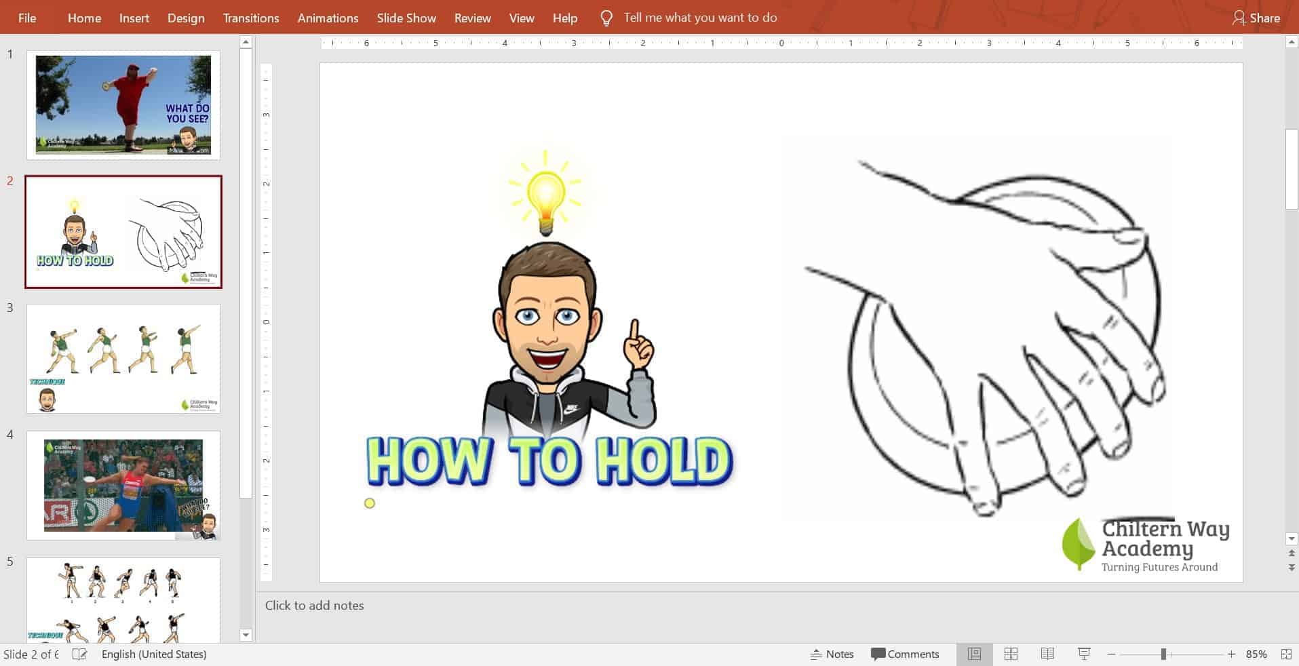Toggle the Comments pane button
The width and height of the screenshot is (1299, 666).
pyautogui.click(x=905, y=654)
